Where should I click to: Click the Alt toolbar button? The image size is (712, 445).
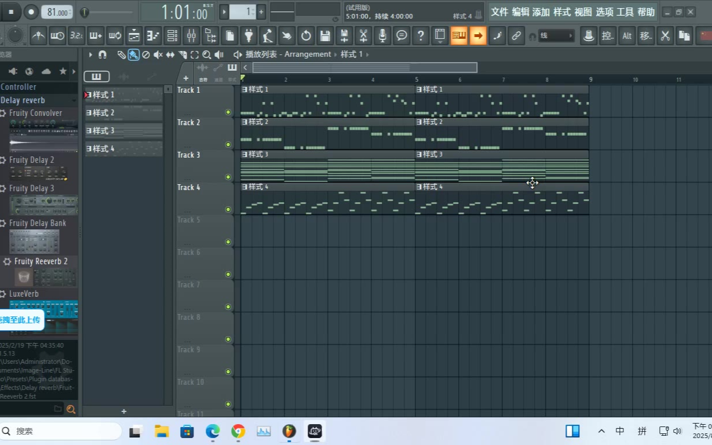tap(627, 36)
